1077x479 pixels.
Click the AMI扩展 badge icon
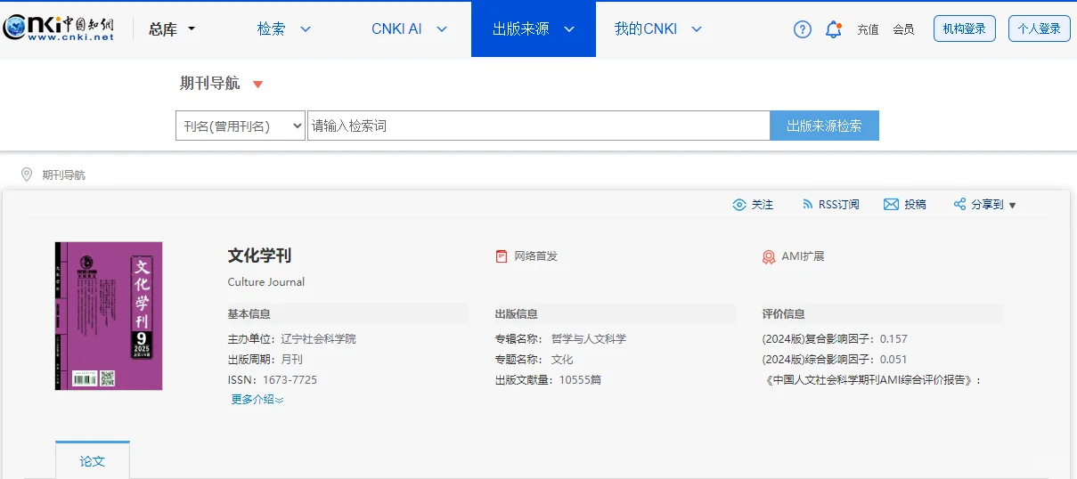click(x=769, y=256)
